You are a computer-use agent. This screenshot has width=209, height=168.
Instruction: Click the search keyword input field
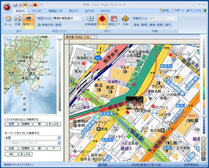pos(31,143)
